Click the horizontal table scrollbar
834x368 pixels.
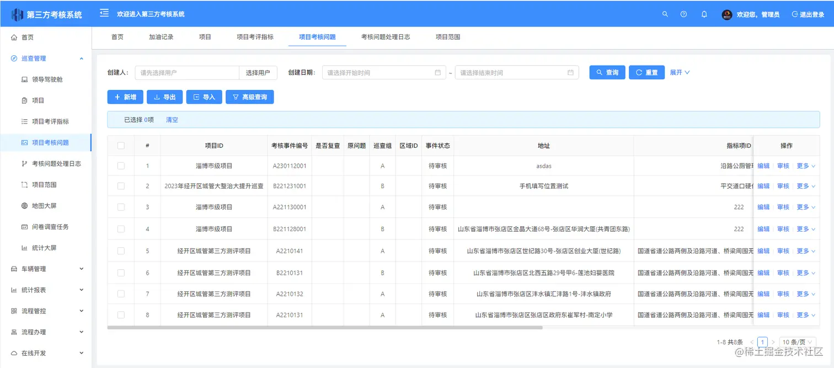click(325, 327)
